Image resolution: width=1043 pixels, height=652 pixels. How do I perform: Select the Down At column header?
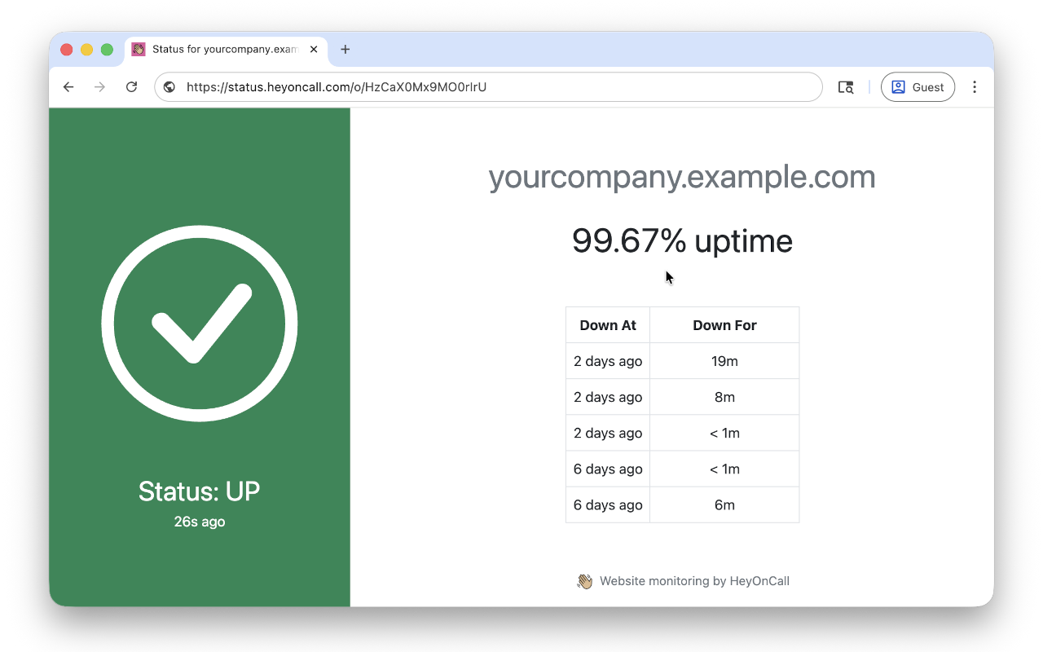607,324
